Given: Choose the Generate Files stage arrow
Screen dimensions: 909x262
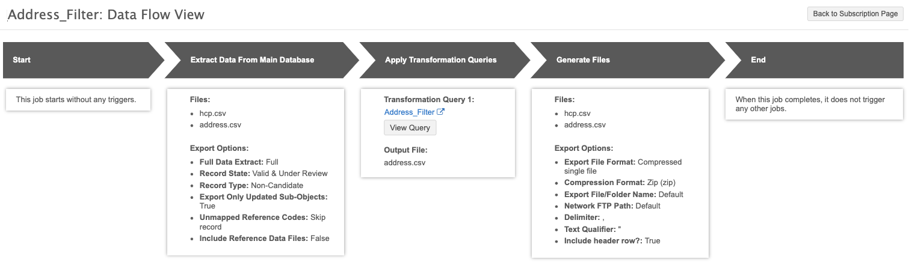Looking at the screenshot, I should (620, 60).
